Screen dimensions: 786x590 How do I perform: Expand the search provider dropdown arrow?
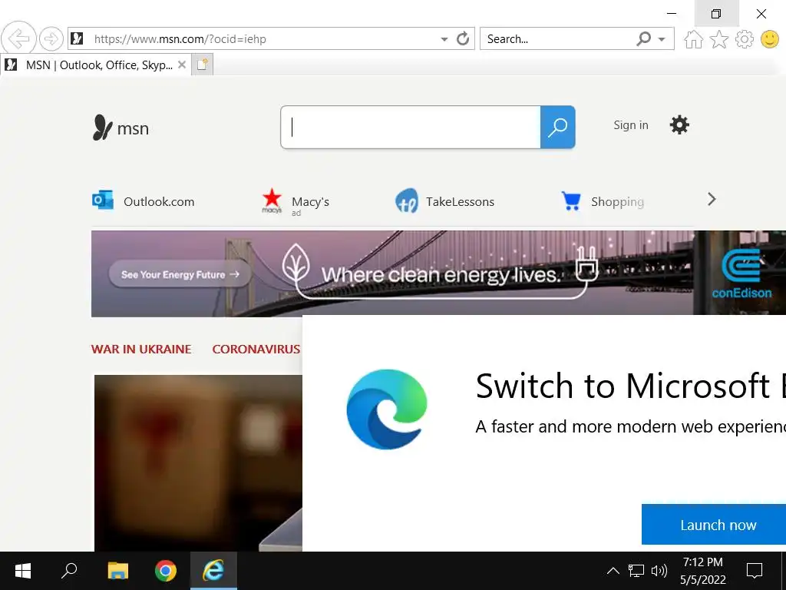[662, 39]
